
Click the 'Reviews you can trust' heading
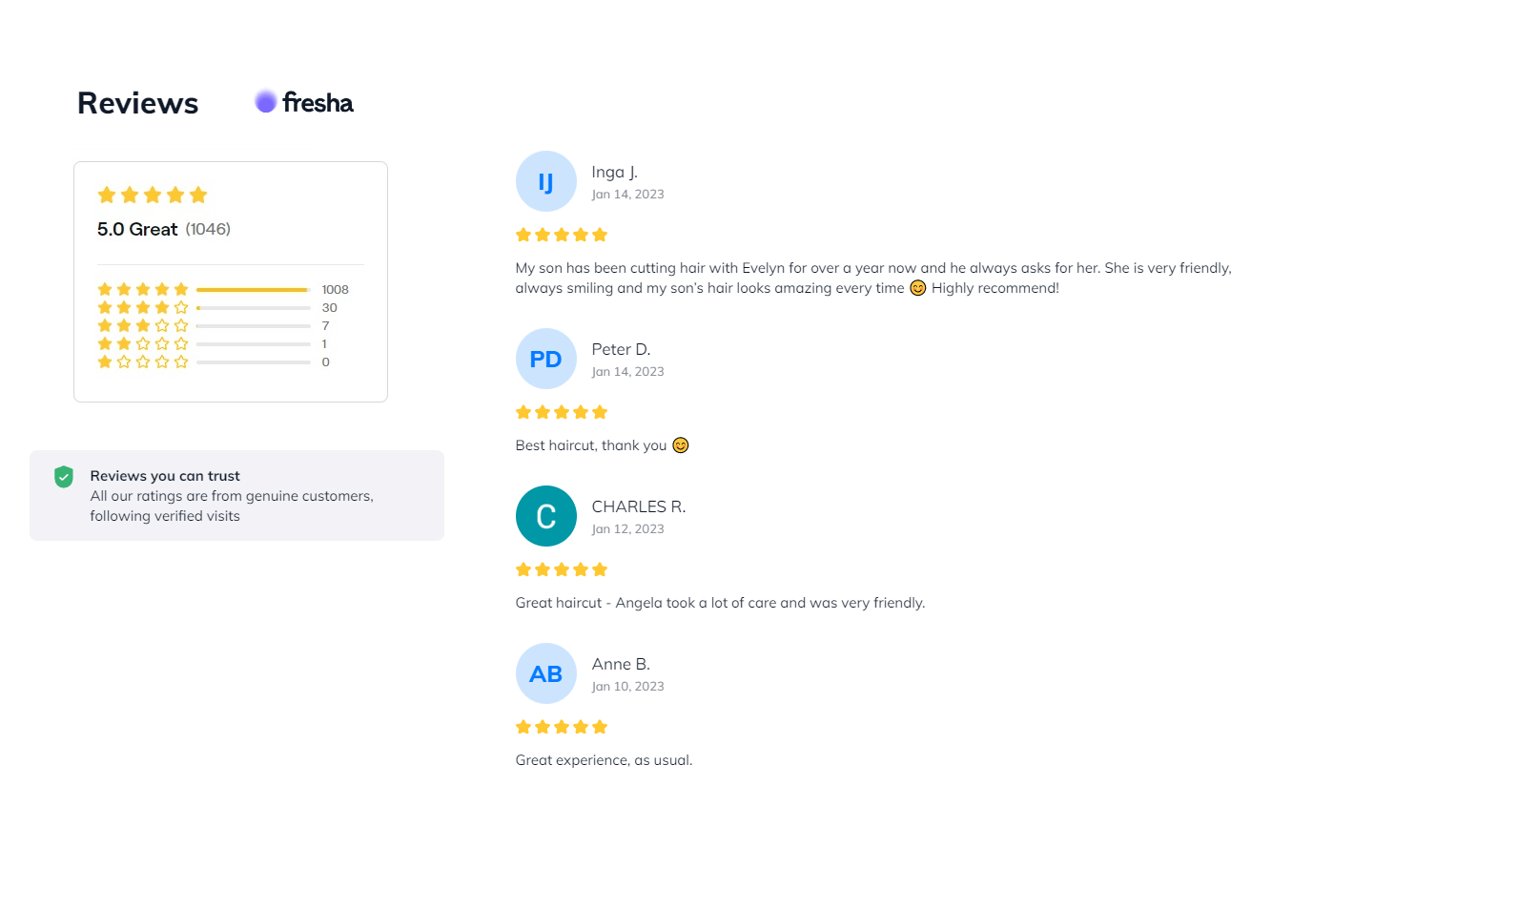[x=165, y=476]
